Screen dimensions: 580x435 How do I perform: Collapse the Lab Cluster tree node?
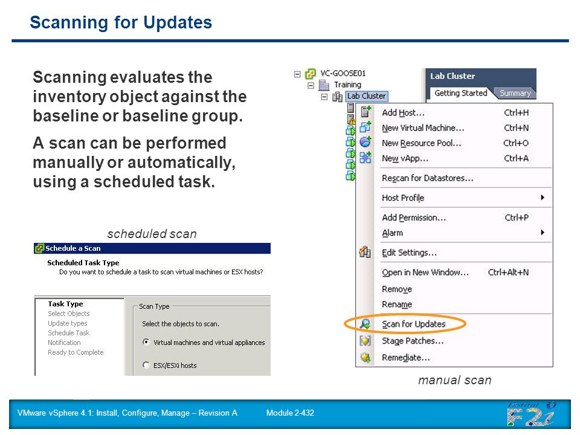point(324,97)
